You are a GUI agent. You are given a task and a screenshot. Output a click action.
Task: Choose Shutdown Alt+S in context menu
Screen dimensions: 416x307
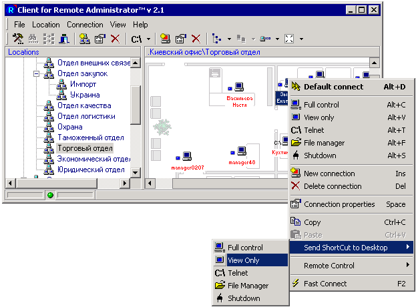(351, 156)
